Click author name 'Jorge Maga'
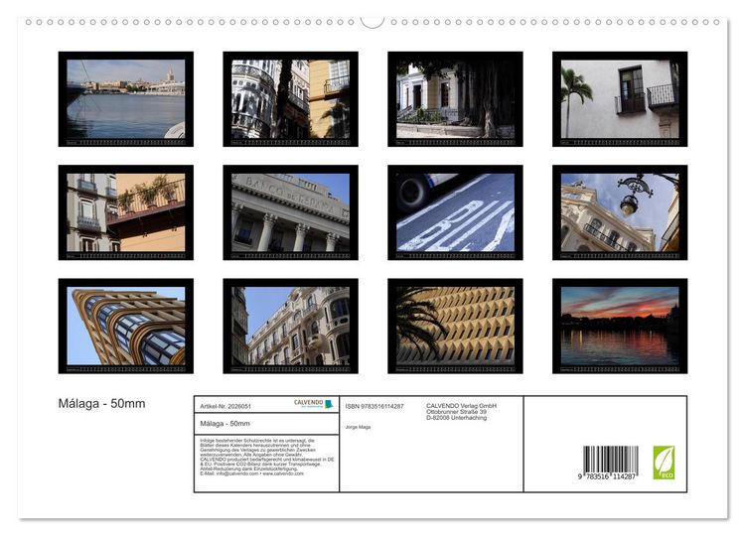The image size is (745, 536). coord(358,427)
